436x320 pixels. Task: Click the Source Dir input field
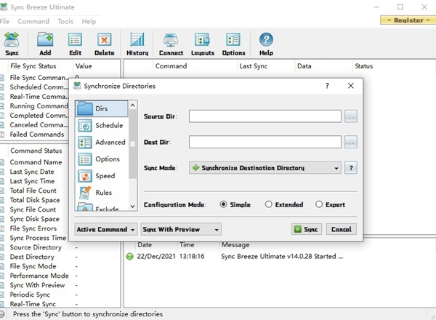265,116
